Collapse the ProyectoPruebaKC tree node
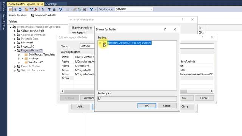Image resolution: width=242 pixels, height=136 pixels. point(15,51)
